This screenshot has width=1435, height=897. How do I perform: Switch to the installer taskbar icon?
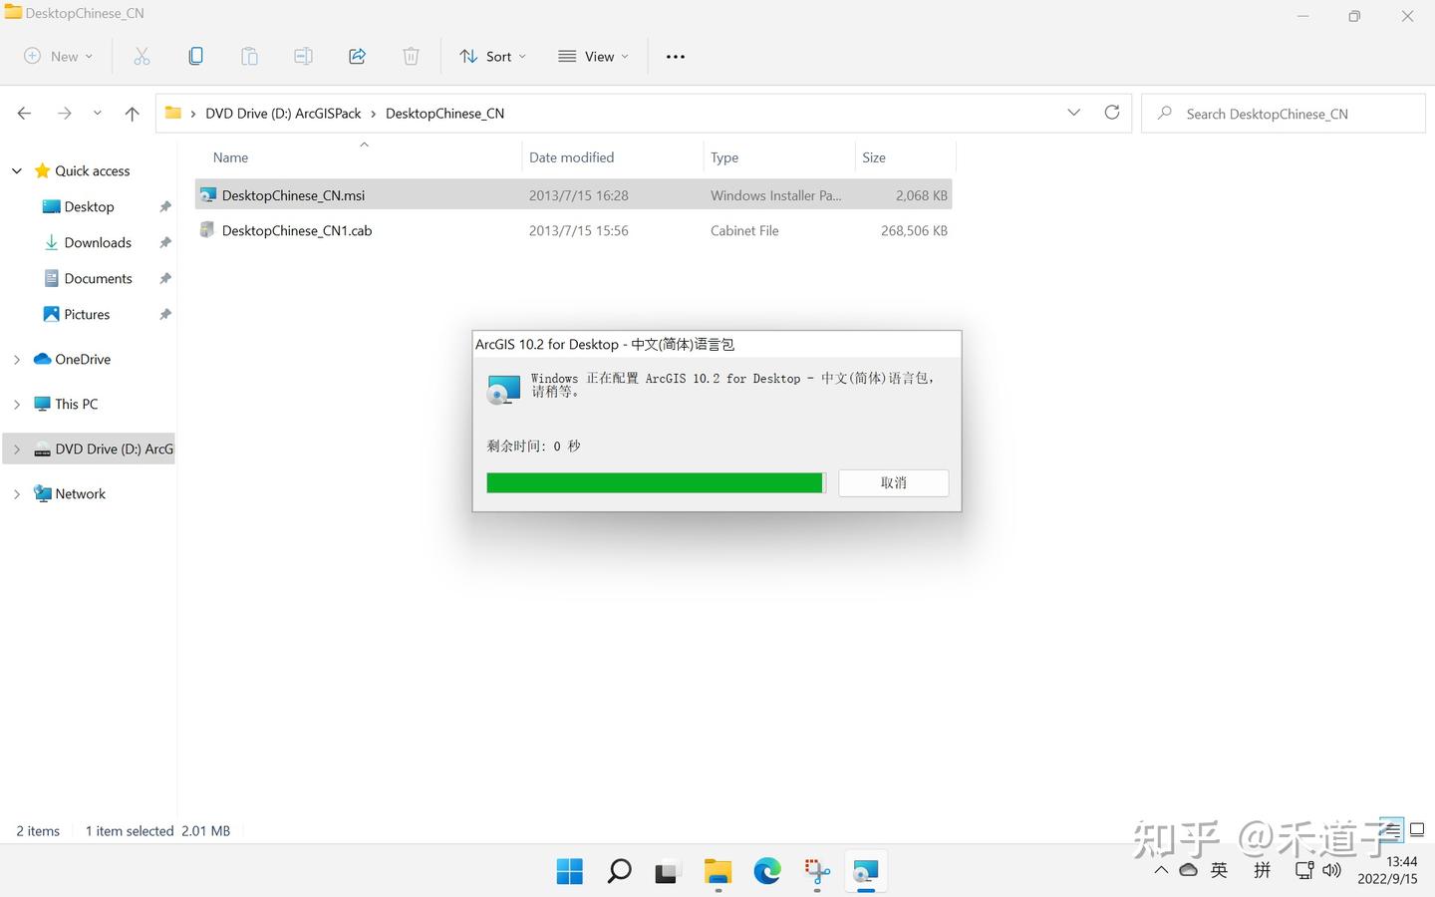(866, 872)
